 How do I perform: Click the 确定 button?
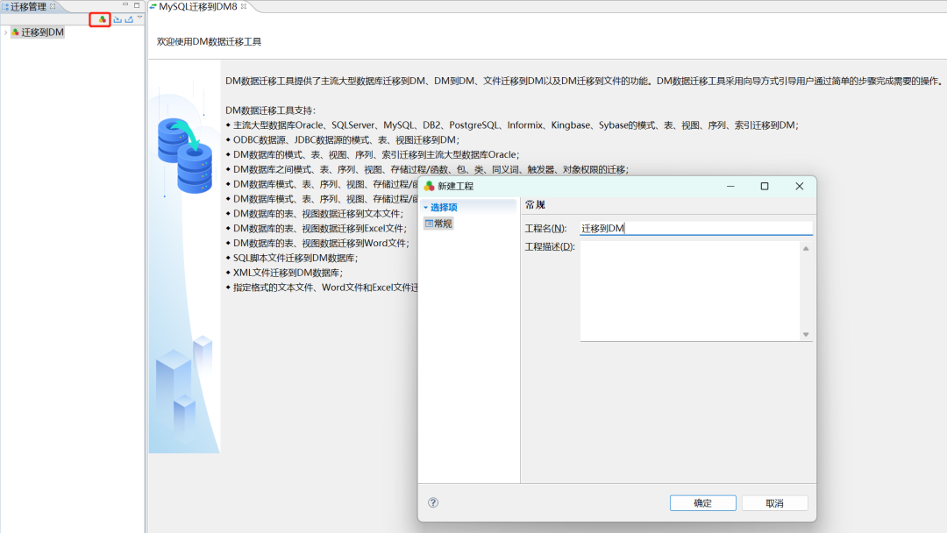click(x=703, y=503)
